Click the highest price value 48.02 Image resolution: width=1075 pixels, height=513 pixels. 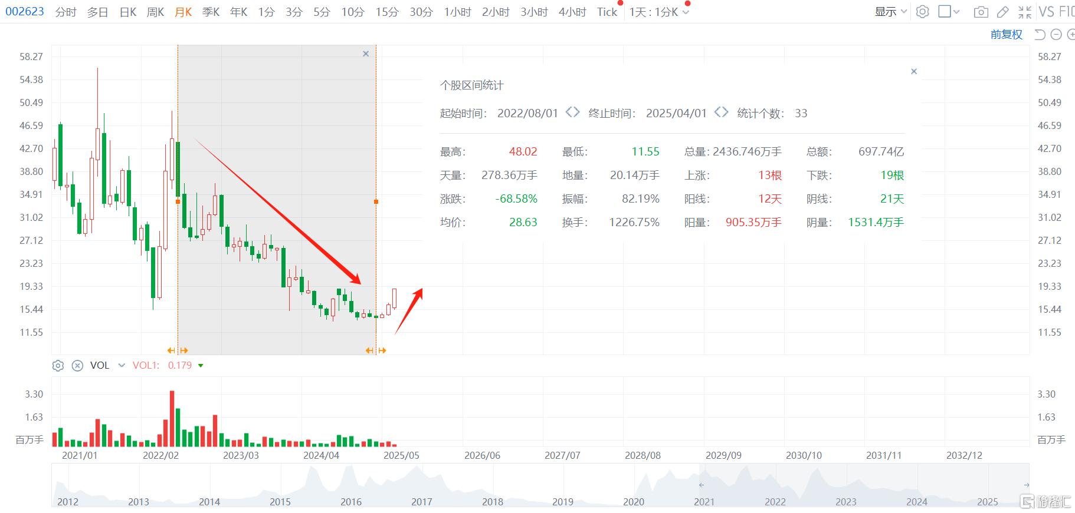pyautogui.click(x=523, y=152)
